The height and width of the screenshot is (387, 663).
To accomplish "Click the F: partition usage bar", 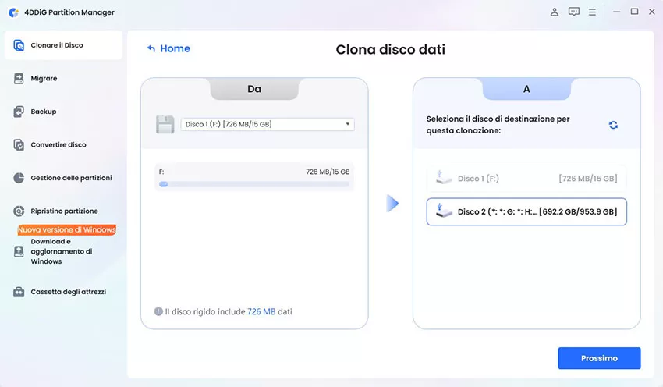I will 254,184.
